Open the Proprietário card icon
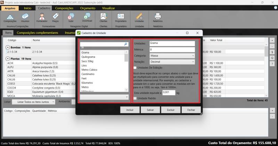The height and width of the screenshot is (146, 278). click(x=121, y=18)
